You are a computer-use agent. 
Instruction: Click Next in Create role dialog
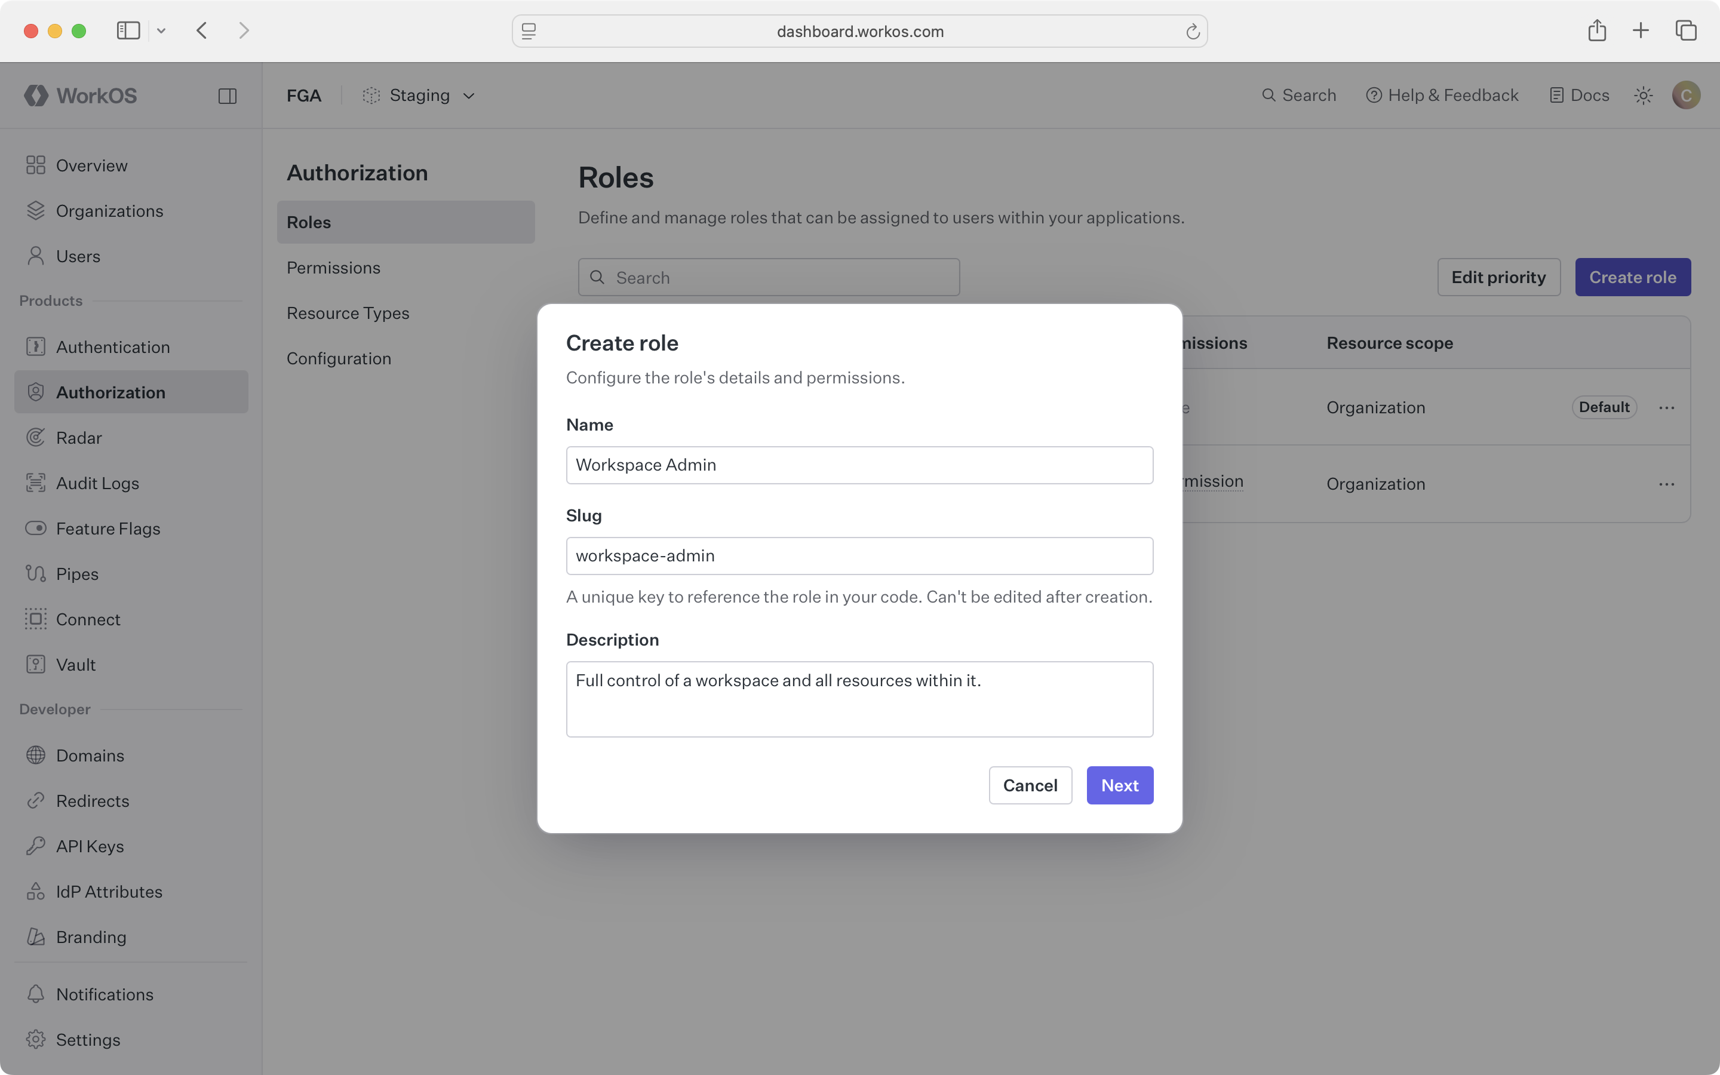pos(1119,785)
